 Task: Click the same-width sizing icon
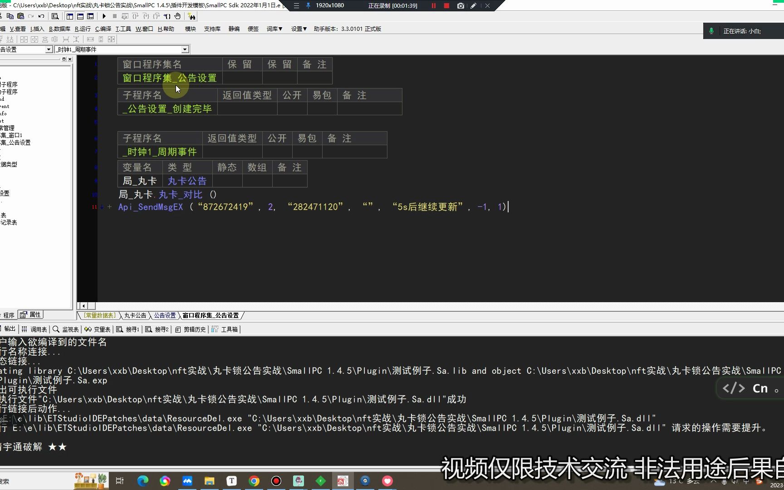coord(90,39)
